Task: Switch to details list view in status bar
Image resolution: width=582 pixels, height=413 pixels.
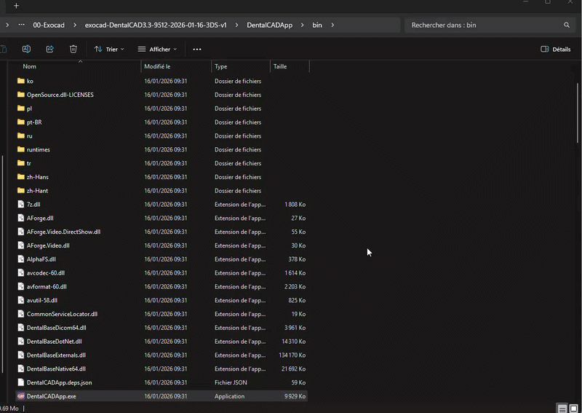Action: [562, 408]
